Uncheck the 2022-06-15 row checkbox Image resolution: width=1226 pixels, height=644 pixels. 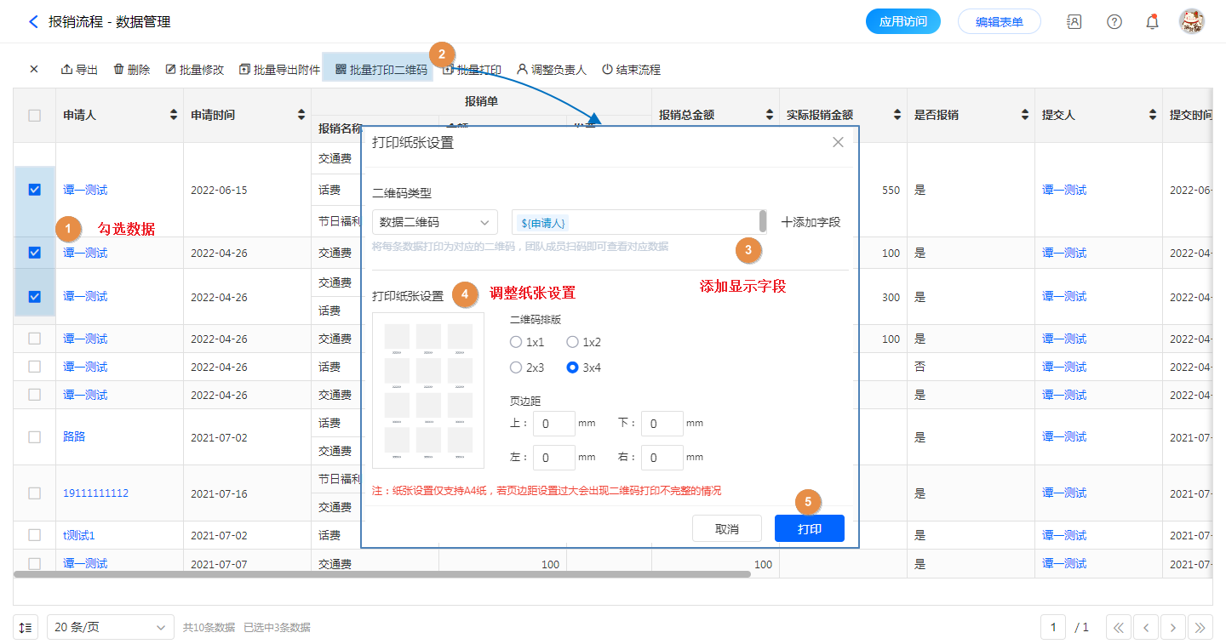(x=34, y=190)
